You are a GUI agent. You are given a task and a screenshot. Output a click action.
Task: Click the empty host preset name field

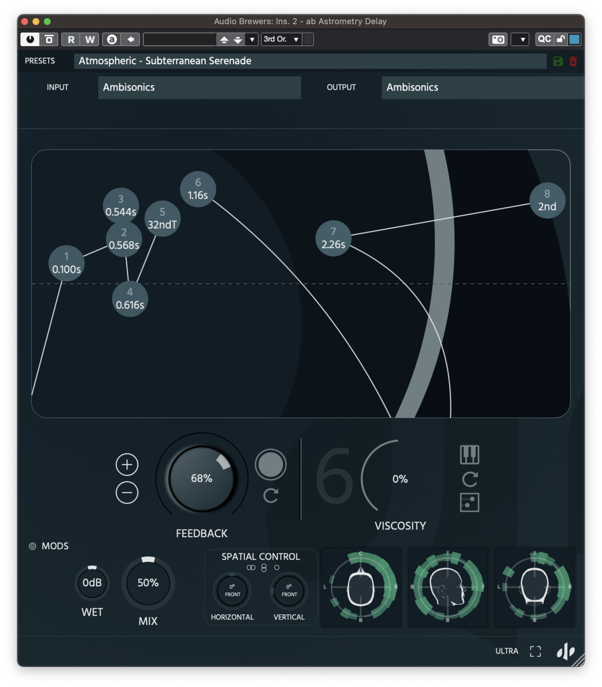[x=180, y=39]
